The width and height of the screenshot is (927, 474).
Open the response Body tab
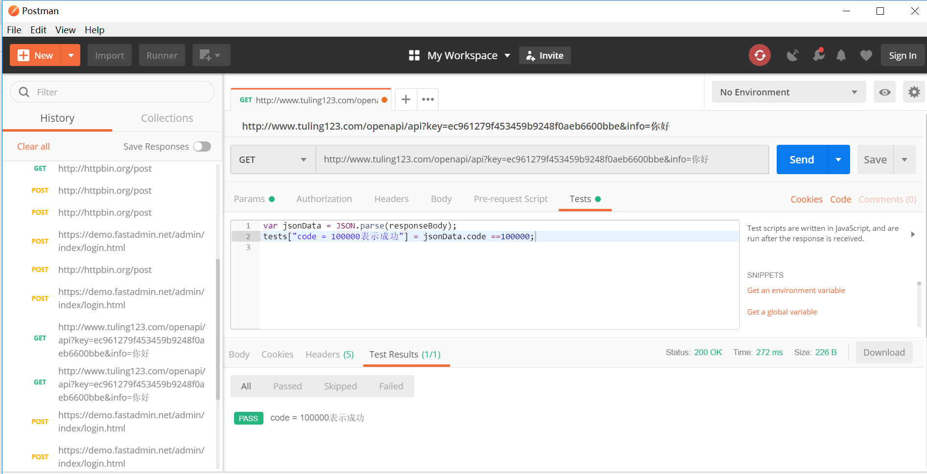point(239,355)
